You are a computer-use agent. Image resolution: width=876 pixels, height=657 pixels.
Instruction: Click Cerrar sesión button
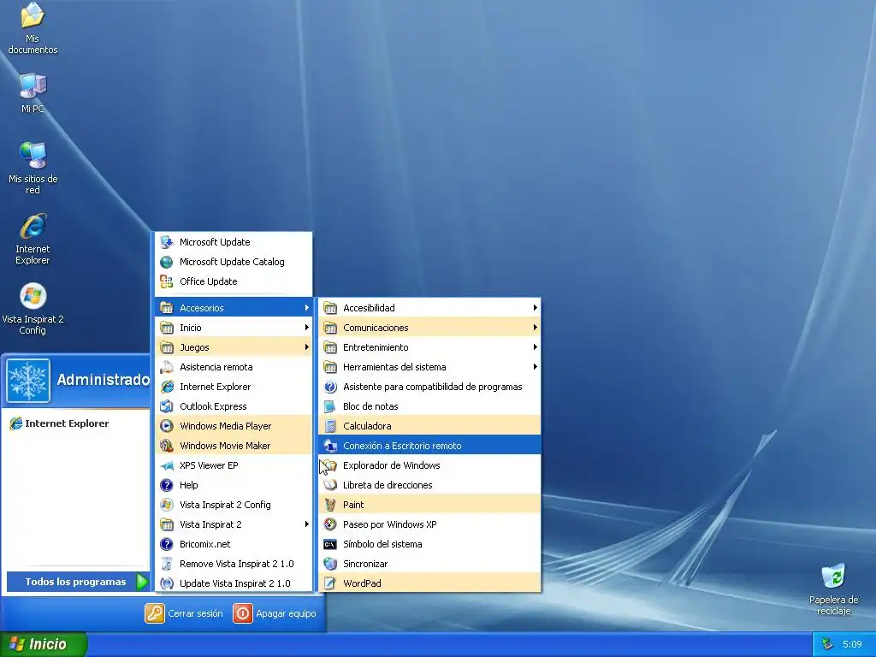(184, 613)
